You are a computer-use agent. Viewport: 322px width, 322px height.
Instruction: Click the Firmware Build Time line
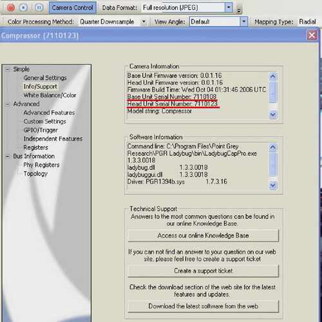(196, 90)
